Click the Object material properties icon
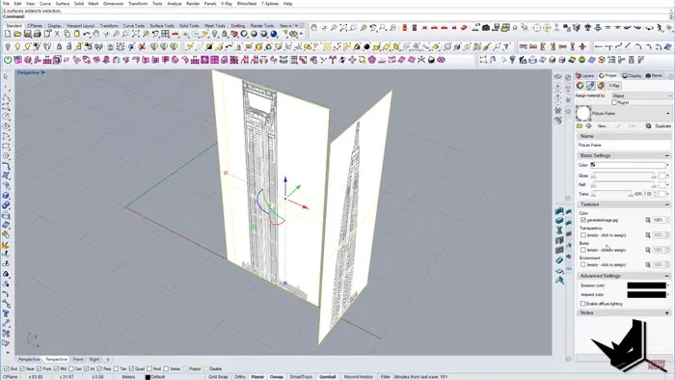 pos(590,86)
